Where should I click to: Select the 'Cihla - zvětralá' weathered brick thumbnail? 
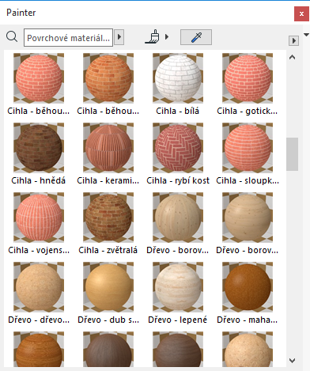tap(108, 218)
